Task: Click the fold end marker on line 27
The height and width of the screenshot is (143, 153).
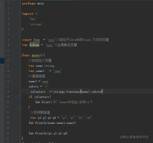Action: pos(20,138)
